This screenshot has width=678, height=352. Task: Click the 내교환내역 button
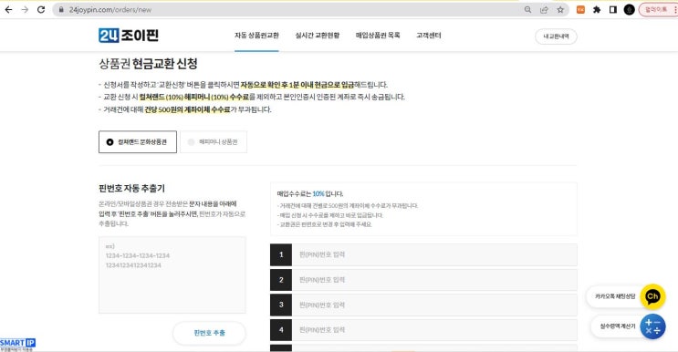556,36
